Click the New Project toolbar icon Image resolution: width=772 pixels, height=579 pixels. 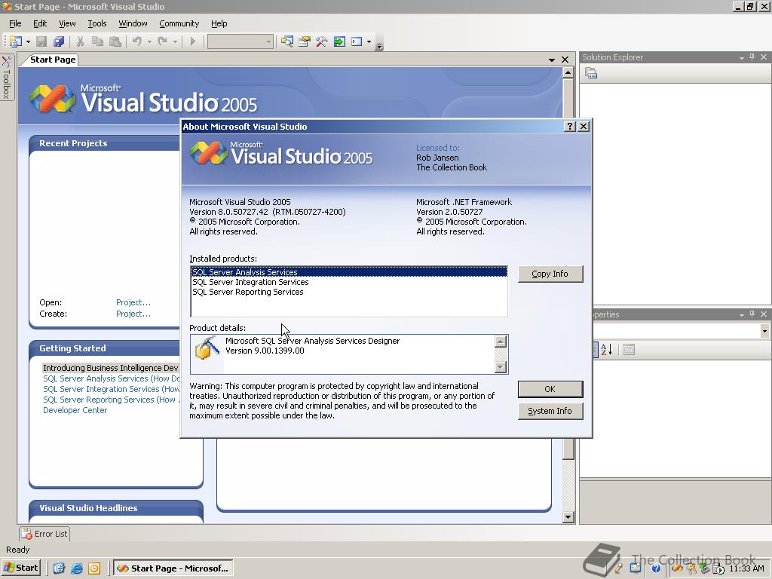click(15, 42)
